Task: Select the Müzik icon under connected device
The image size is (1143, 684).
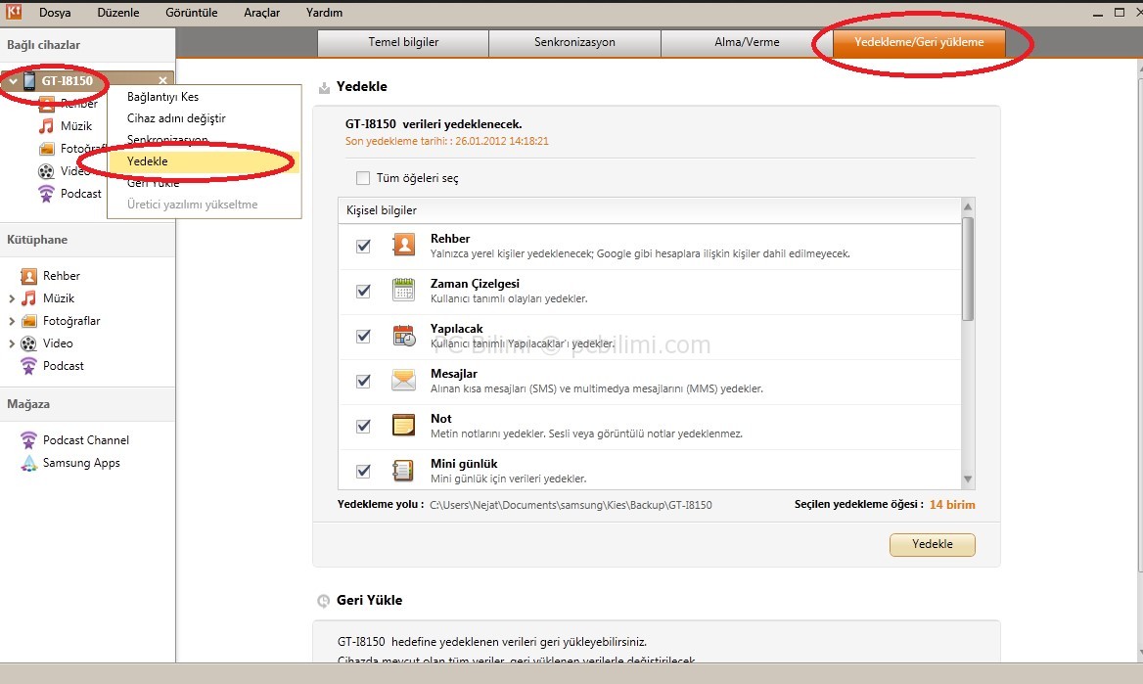Action: pos(46,126)
